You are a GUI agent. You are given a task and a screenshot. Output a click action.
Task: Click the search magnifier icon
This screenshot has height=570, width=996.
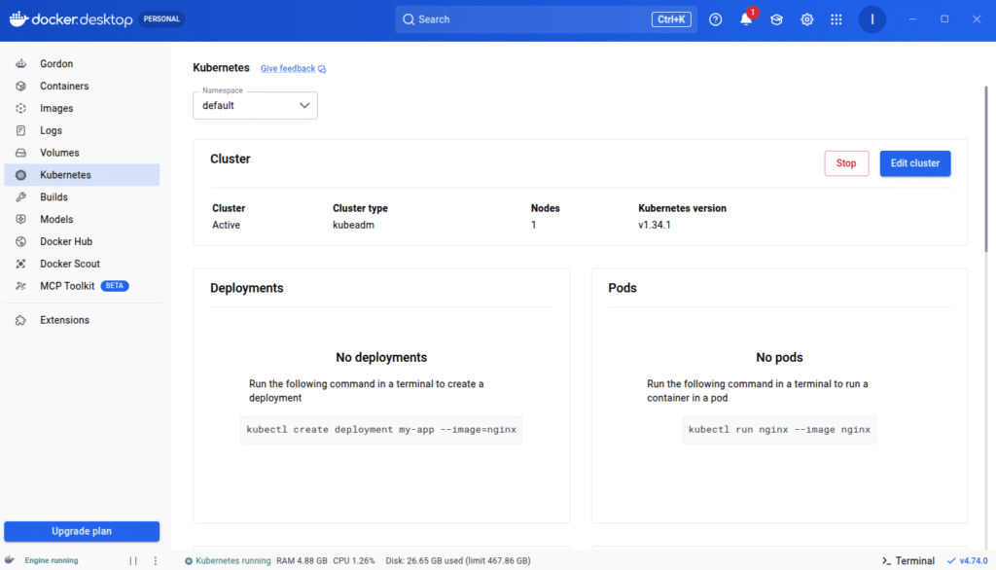(409, 19)
